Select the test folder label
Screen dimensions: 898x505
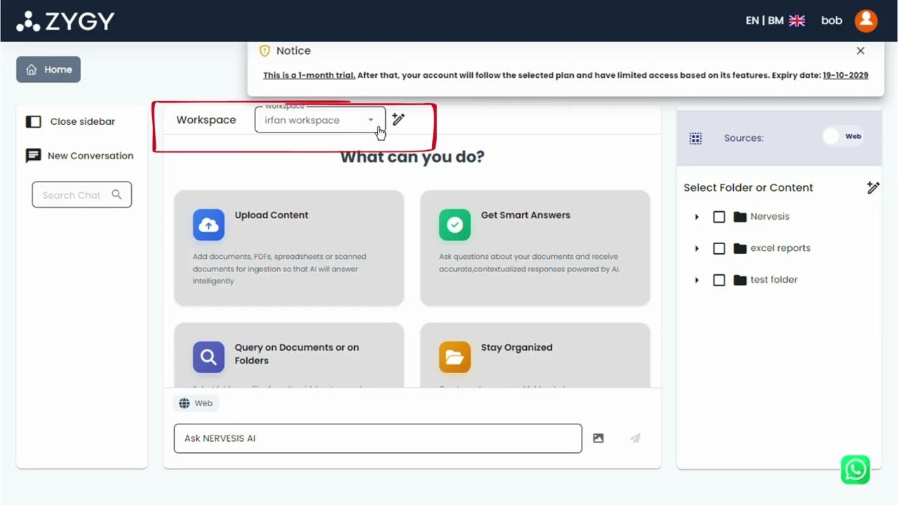tap(774, 280)
